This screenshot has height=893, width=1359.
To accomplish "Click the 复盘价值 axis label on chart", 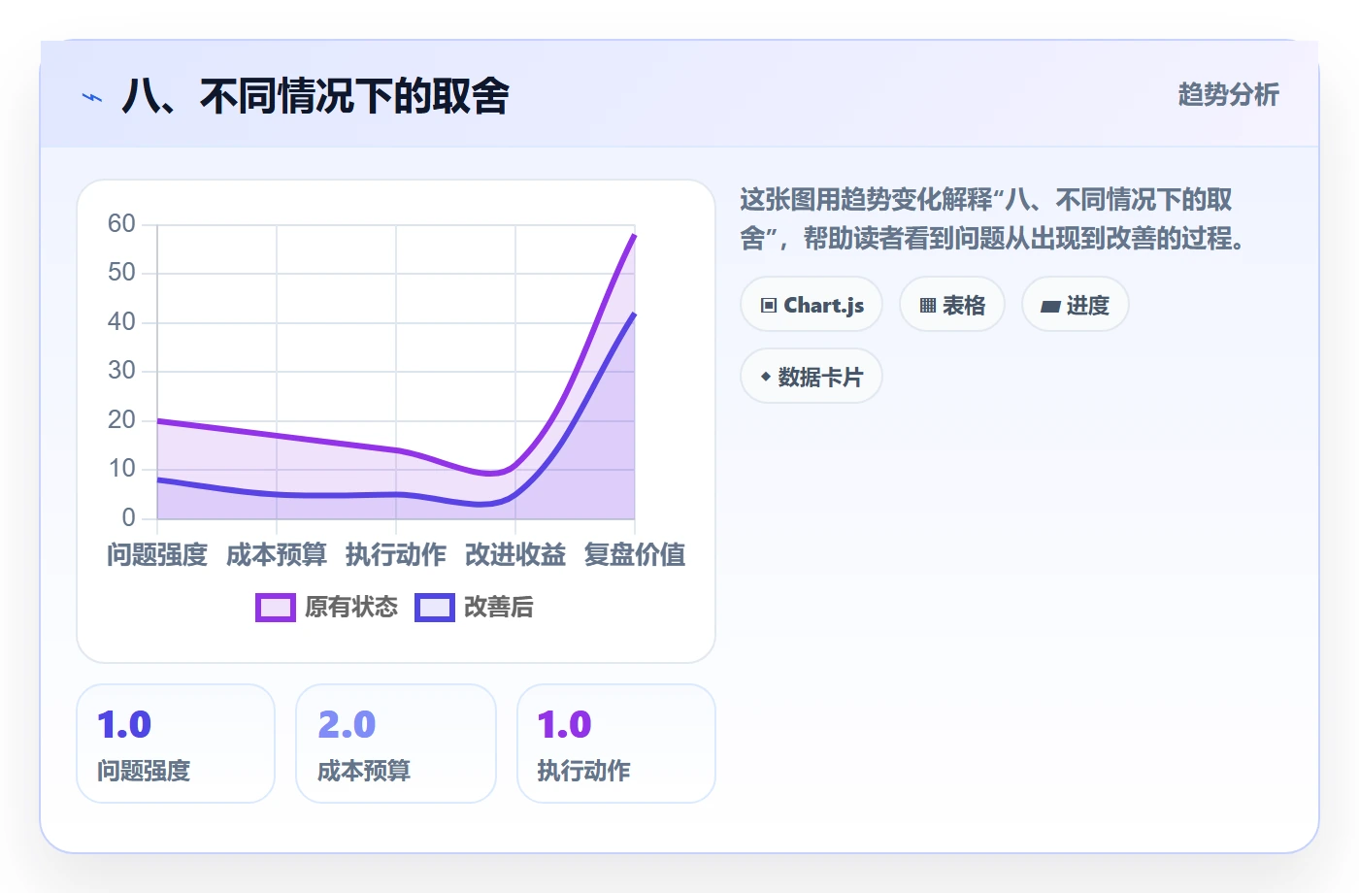I will click(635, 555).
